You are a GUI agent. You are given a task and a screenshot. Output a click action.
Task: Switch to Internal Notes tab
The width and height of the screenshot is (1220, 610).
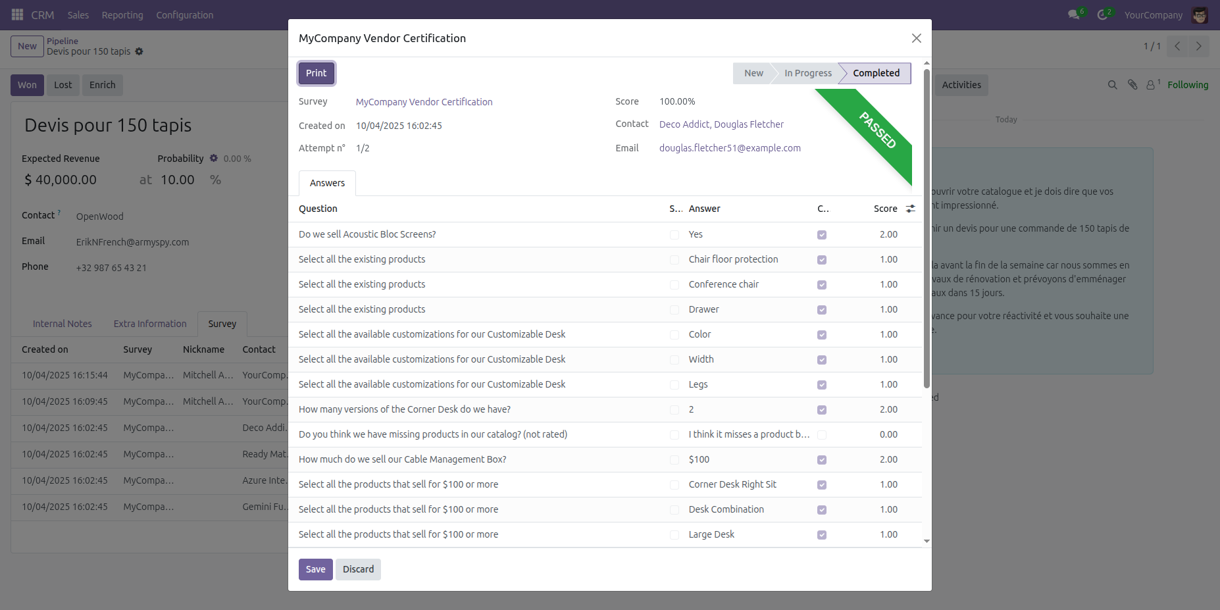coord(63,324)
